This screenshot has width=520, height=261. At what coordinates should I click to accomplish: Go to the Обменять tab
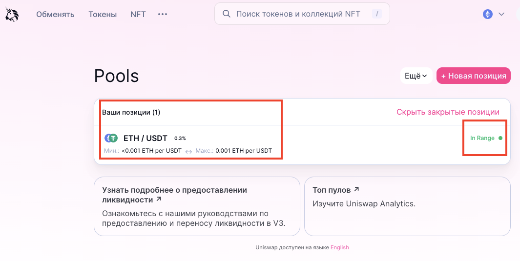pos(55,14)
